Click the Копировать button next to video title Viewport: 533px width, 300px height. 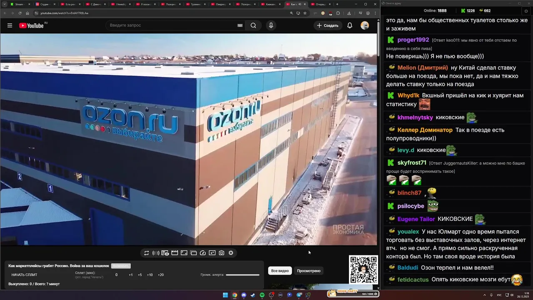[x=121, y=266]
